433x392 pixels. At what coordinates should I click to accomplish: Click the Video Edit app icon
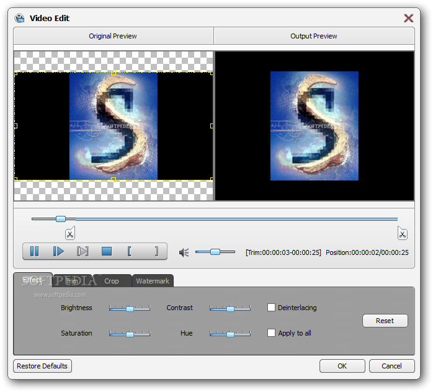[x=20, y=18]
